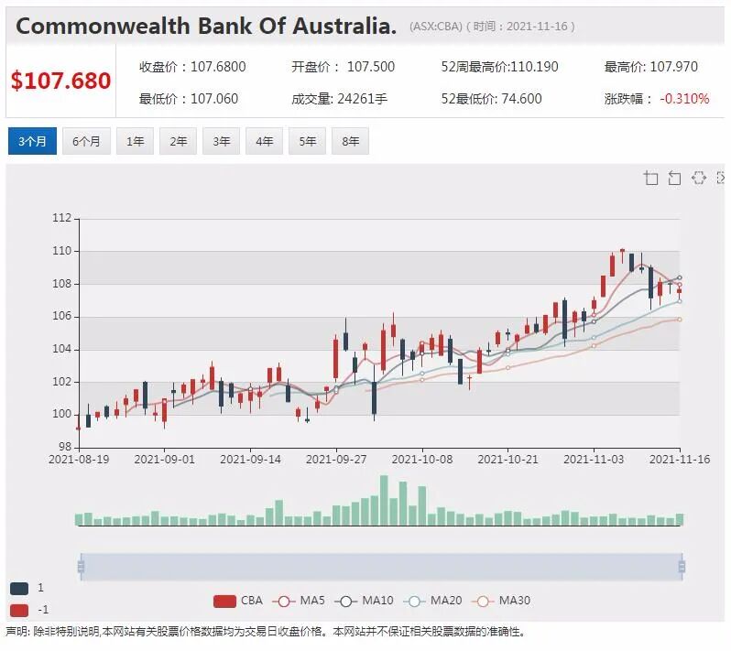Click the 2021-09-14 x-axis date label
The height and width of the screenshot is (651, 731).
pos(250,460)
